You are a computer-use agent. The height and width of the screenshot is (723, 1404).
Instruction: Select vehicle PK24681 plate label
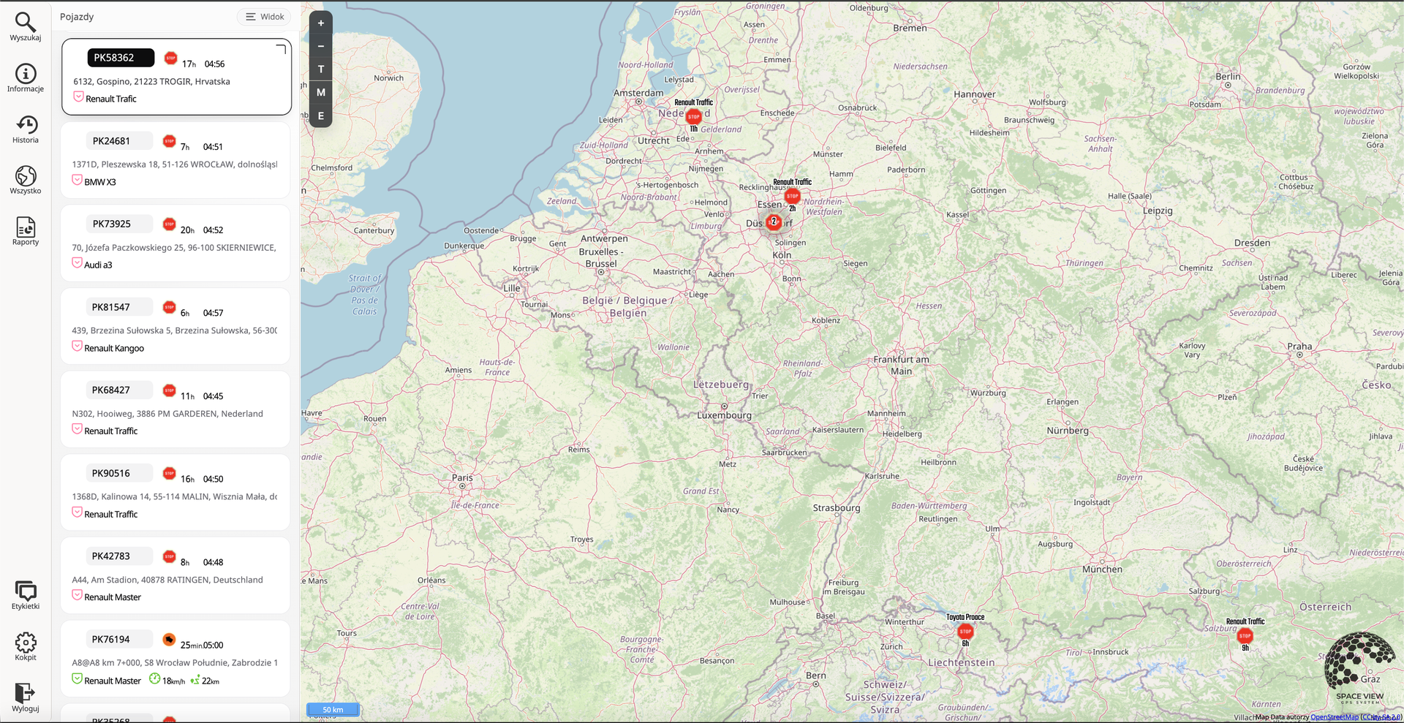(119, 141)
